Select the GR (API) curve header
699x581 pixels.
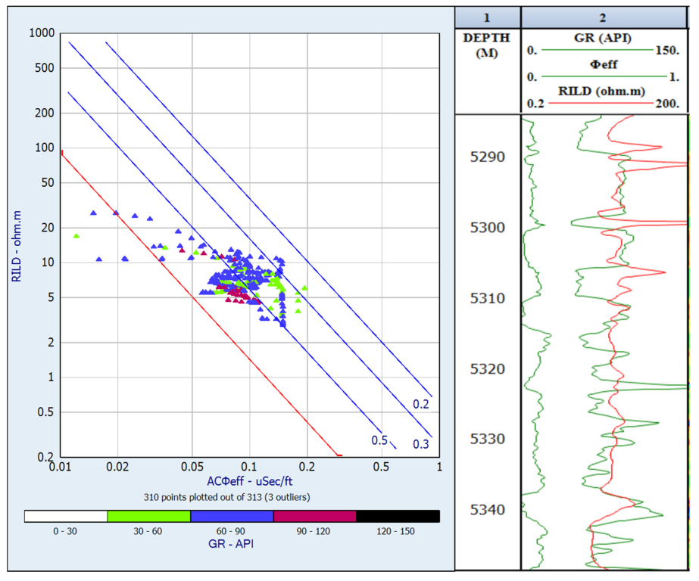click(604, 39)
